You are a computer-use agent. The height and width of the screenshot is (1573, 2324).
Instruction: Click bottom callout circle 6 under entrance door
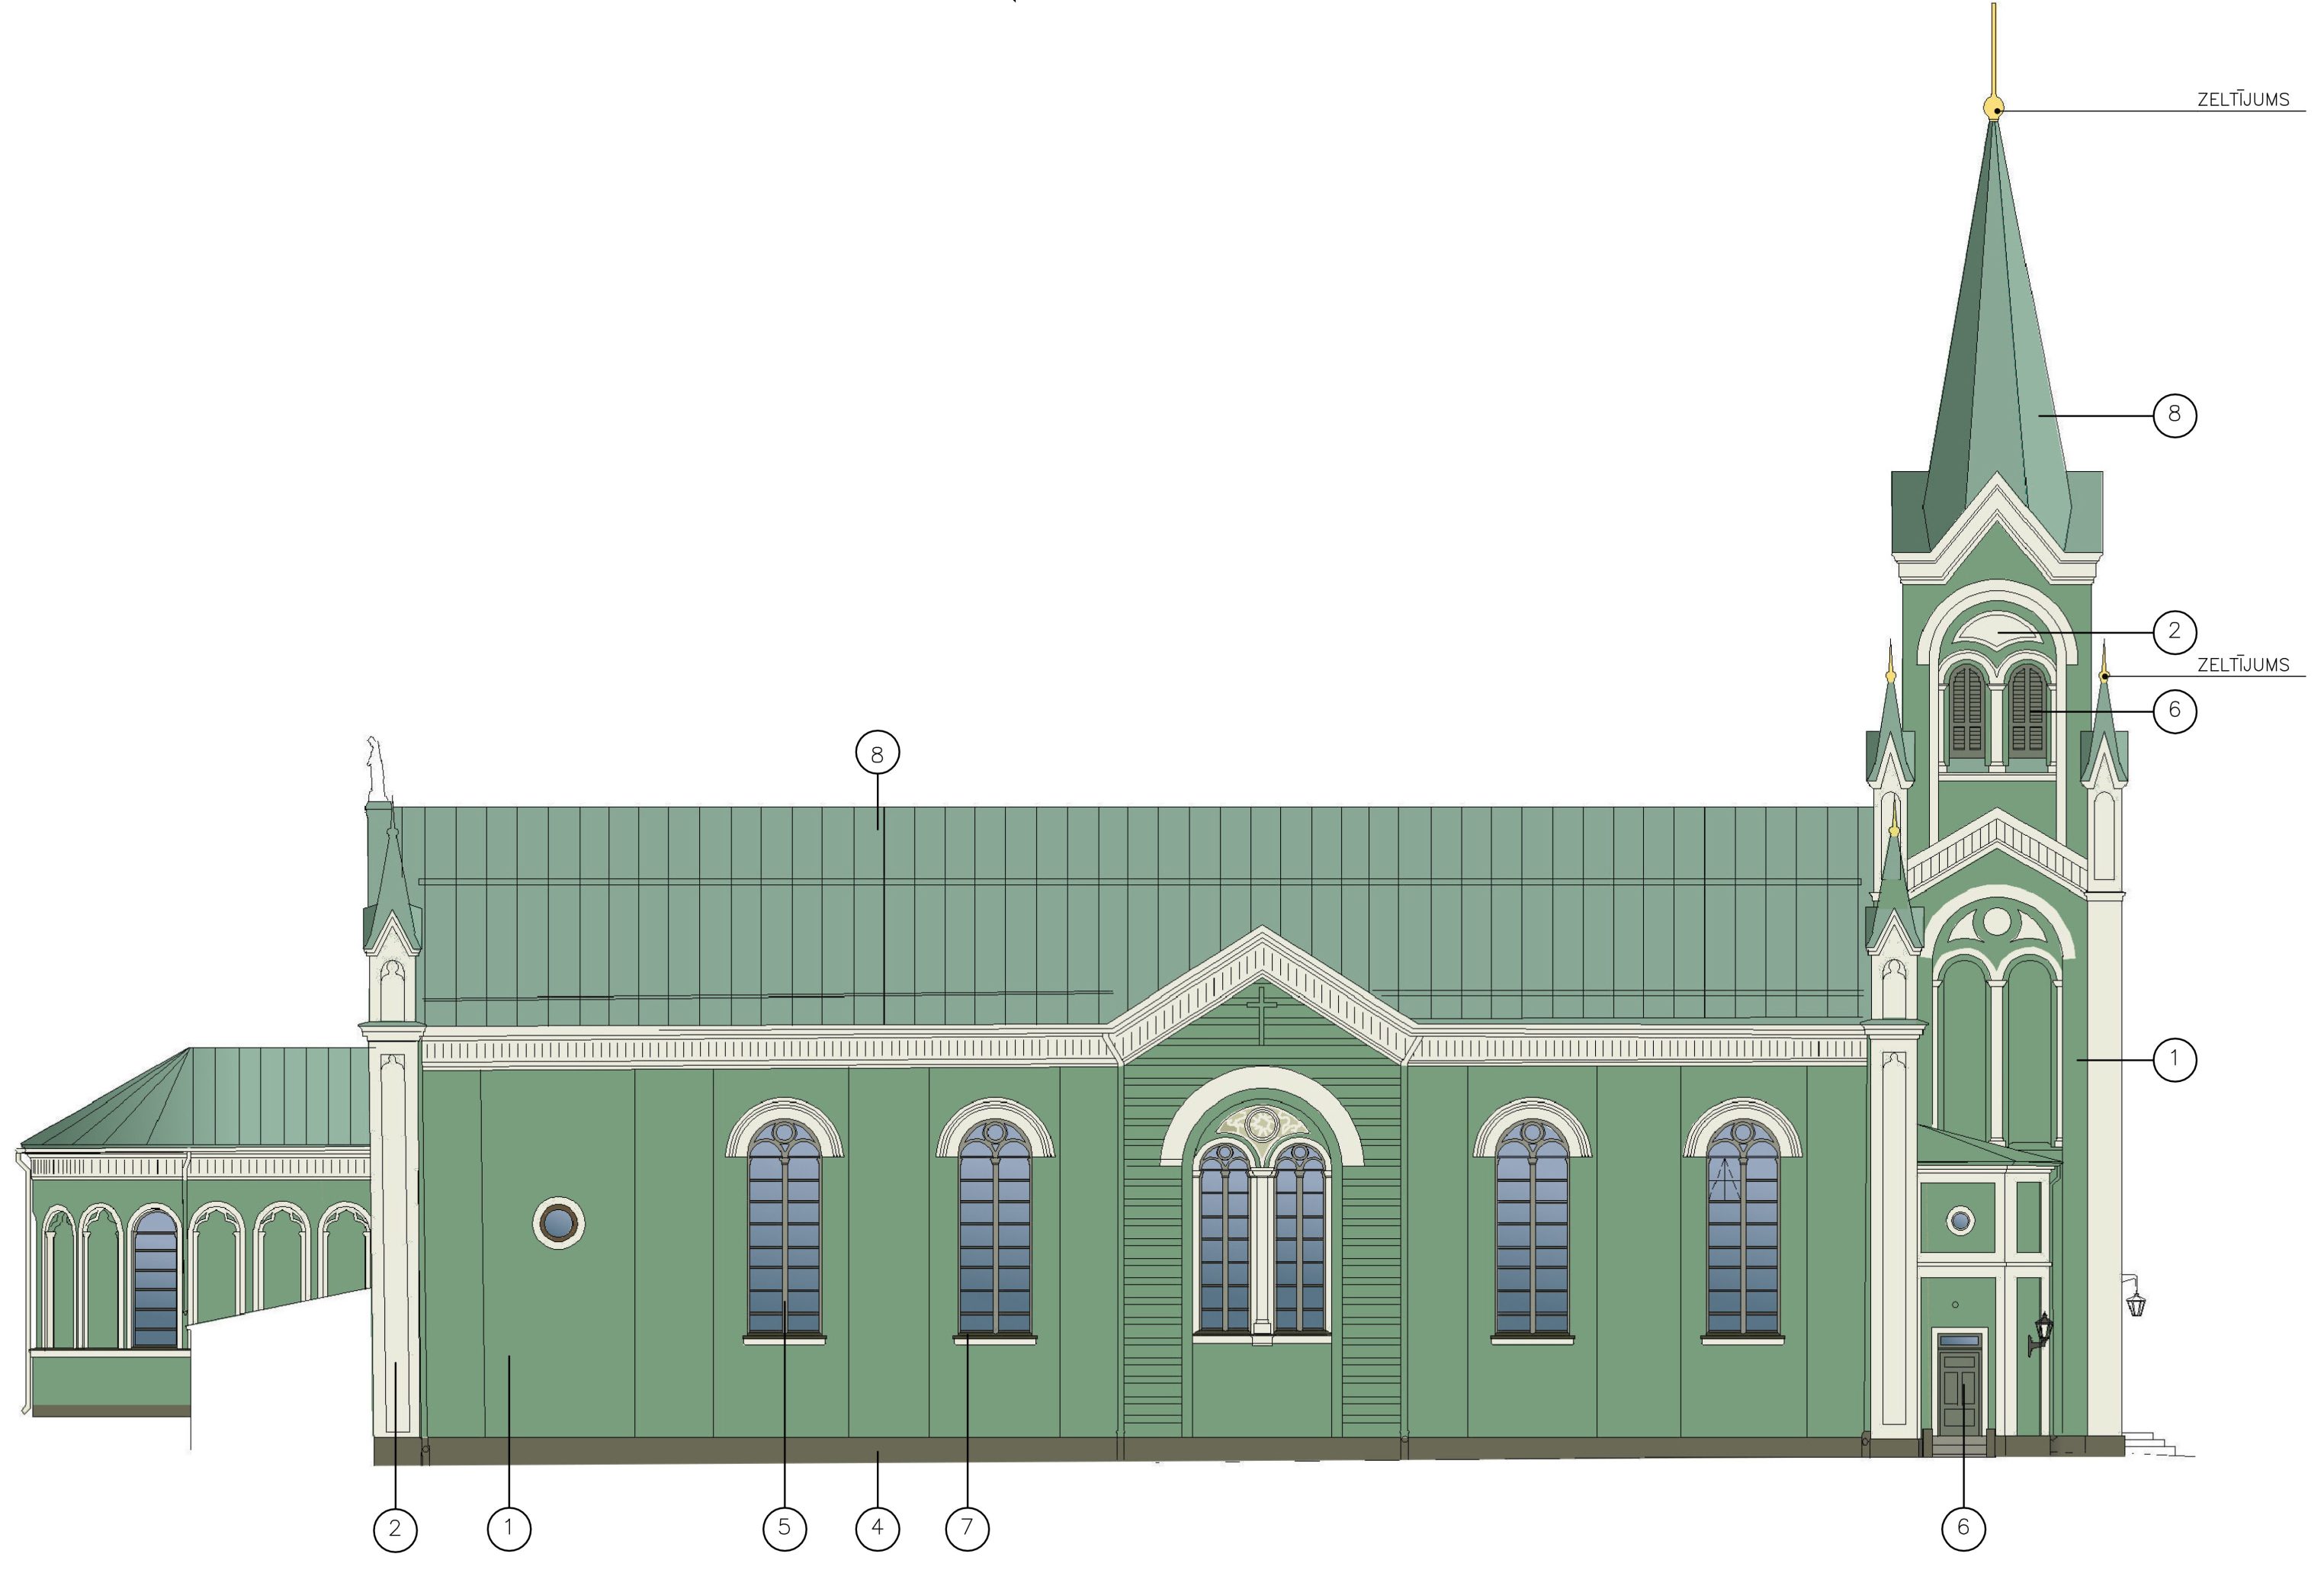[x=1963, y=1528]
